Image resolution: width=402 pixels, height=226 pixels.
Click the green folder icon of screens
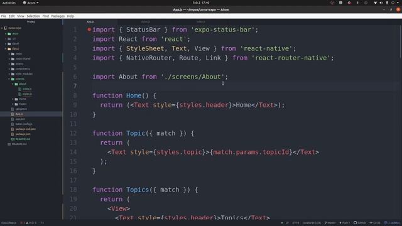(x=13, y=79)
